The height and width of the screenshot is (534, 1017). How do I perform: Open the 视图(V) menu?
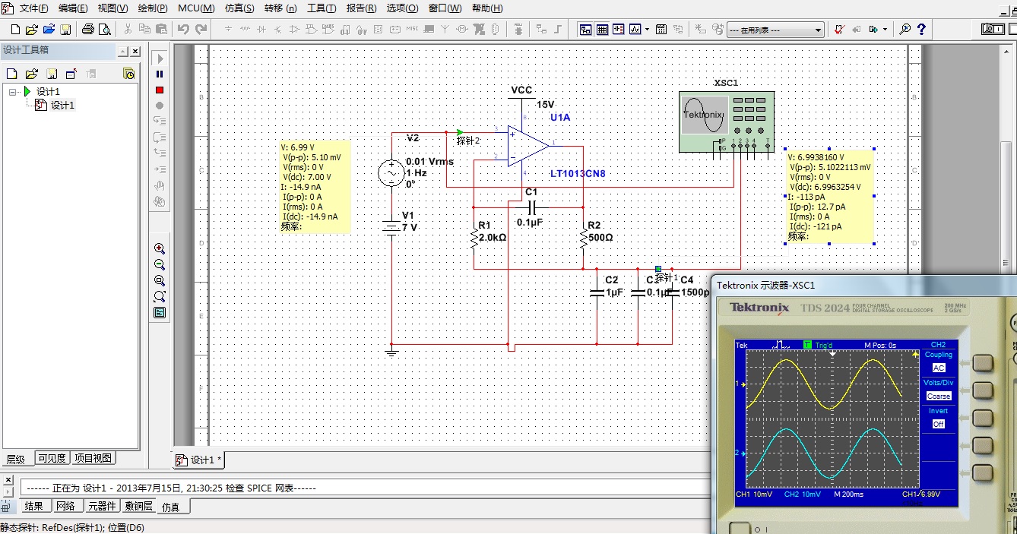tap(112, 8)
